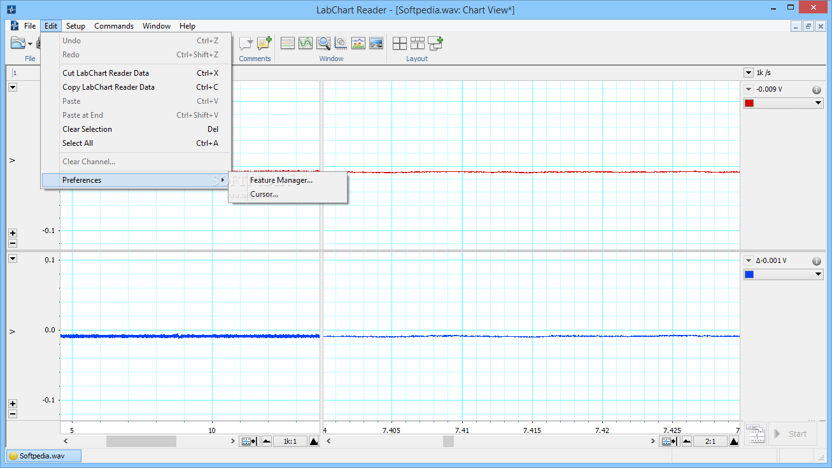This screenshot has height=468, width=832.
Task: Open the Window menu
Action: point(157,26)
